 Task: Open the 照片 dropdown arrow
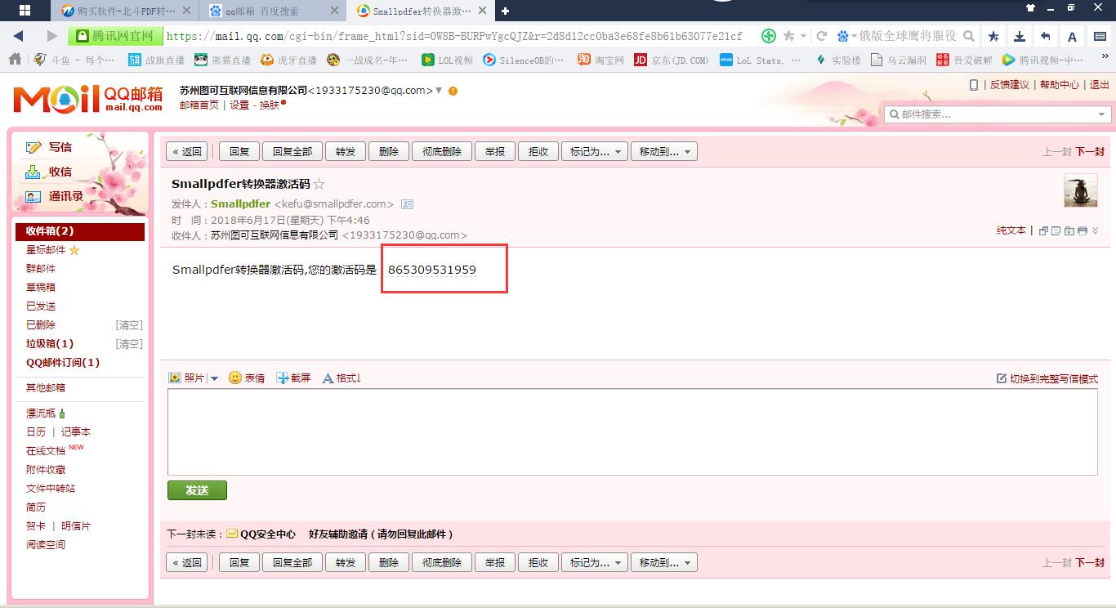tap(215, 378)
